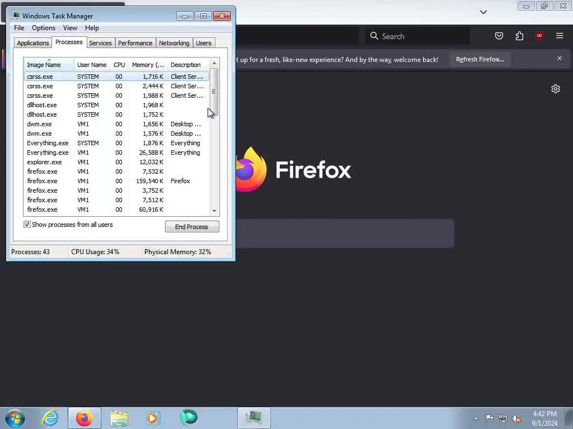Viewport: 573px width, 429px height.
Task: Click new tab page search box
Action: [345, 233]
